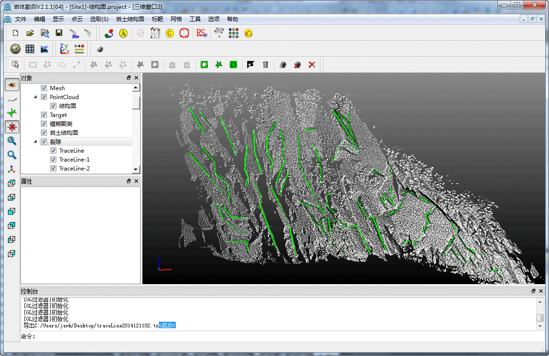Toggle the Target layer checkbox
The height and width of the screenshot is (356, 549).
pyautogui.click(x=44, y=115)
